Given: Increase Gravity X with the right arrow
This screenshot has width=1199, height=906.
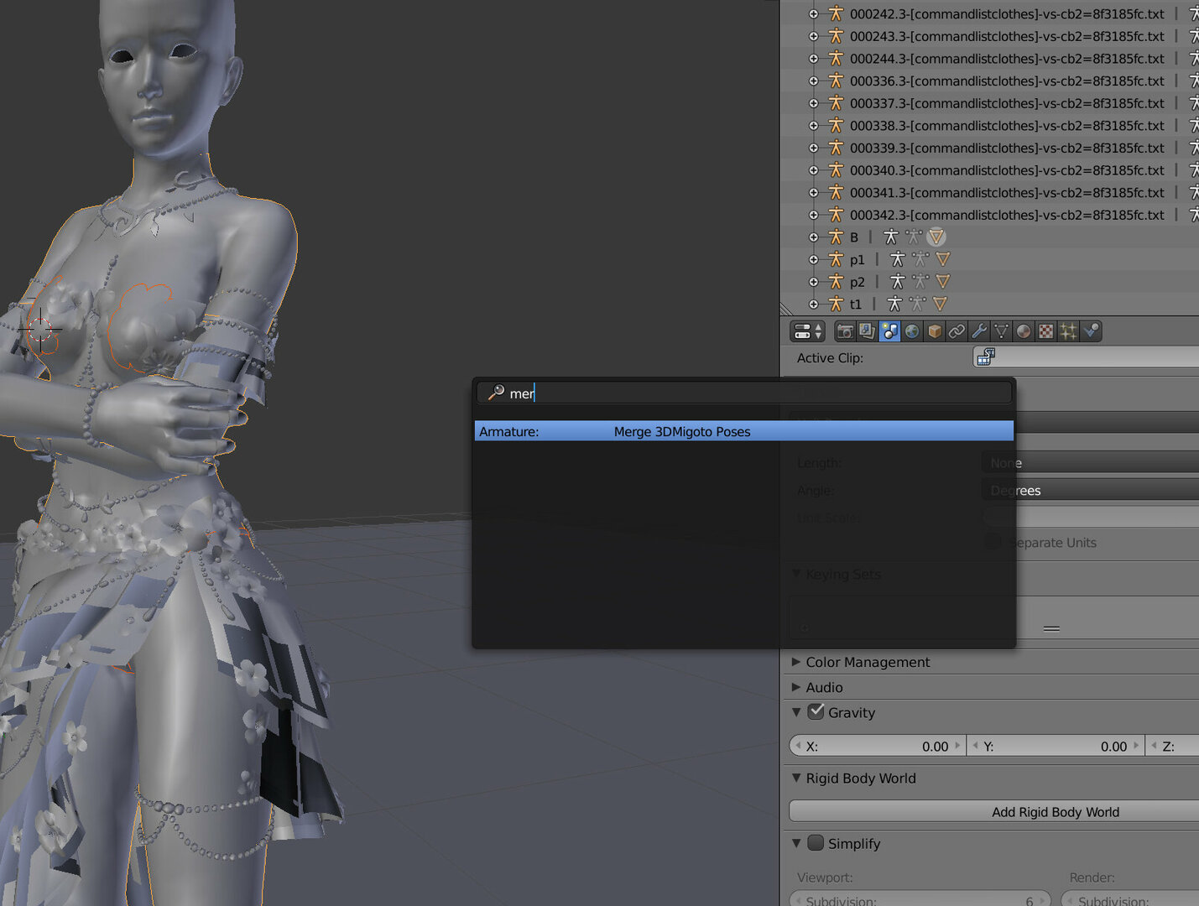Looking at the screenshot, I should 957,746.
